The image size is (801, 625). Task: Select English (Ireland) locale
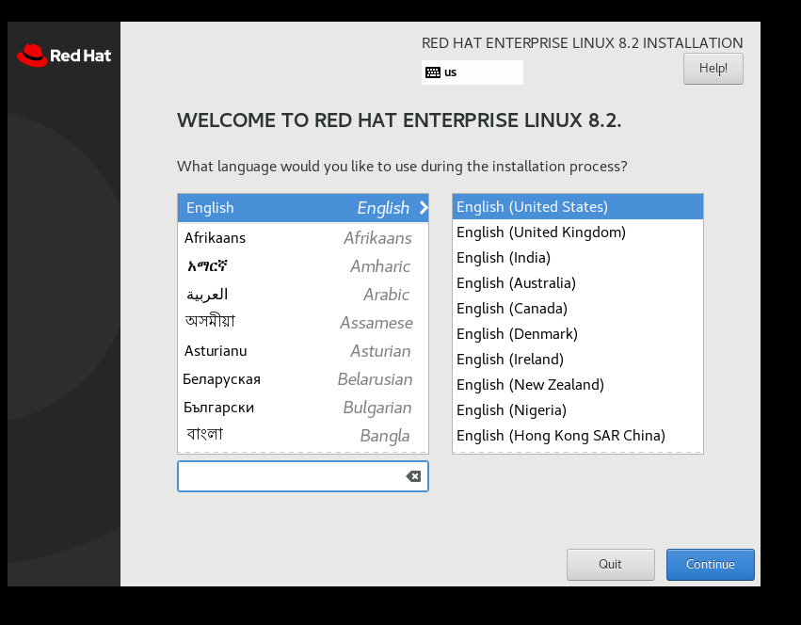[x=578, y=360]
